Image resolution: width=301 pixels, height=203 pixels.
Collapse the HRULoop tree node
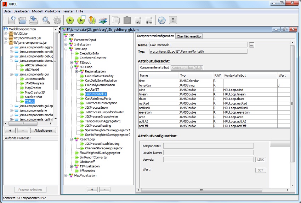point(72,67)
